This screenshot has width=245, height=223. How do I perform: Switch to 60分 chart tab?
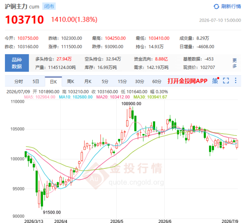(x=157, y=82)
